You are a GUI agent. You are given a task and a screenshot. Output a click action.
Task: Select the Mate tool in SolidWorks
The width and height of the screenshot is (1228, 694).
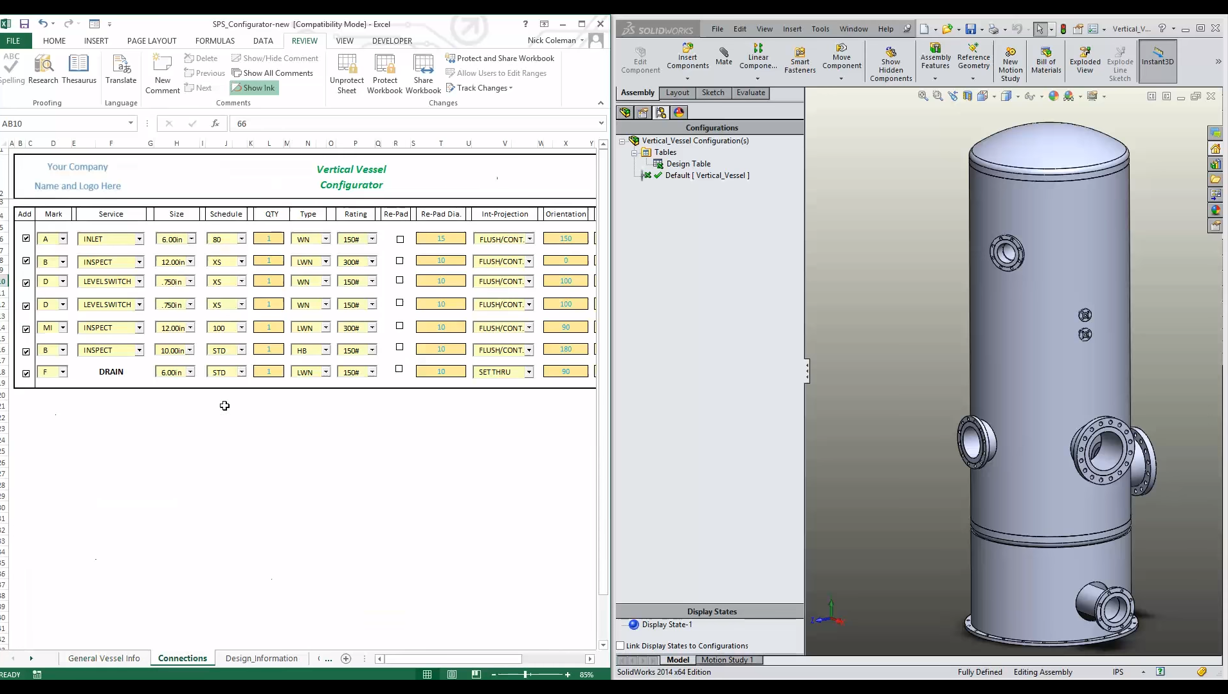[724, 55]
